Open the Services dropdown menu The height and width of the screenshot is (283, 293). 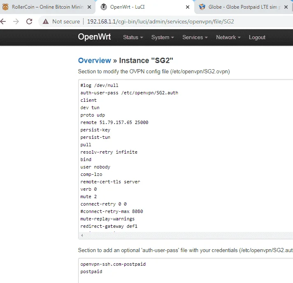click(195, 37)
